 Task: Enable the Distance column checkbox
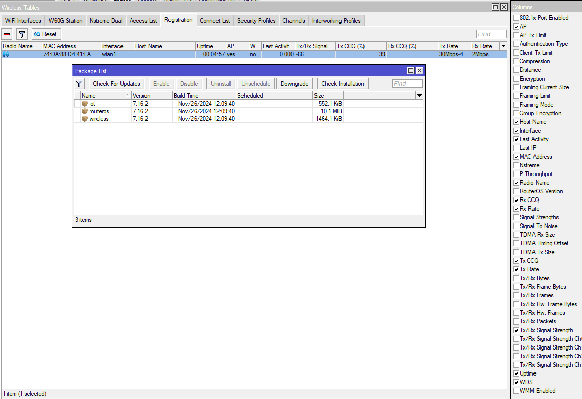click(x=516, y=70)
